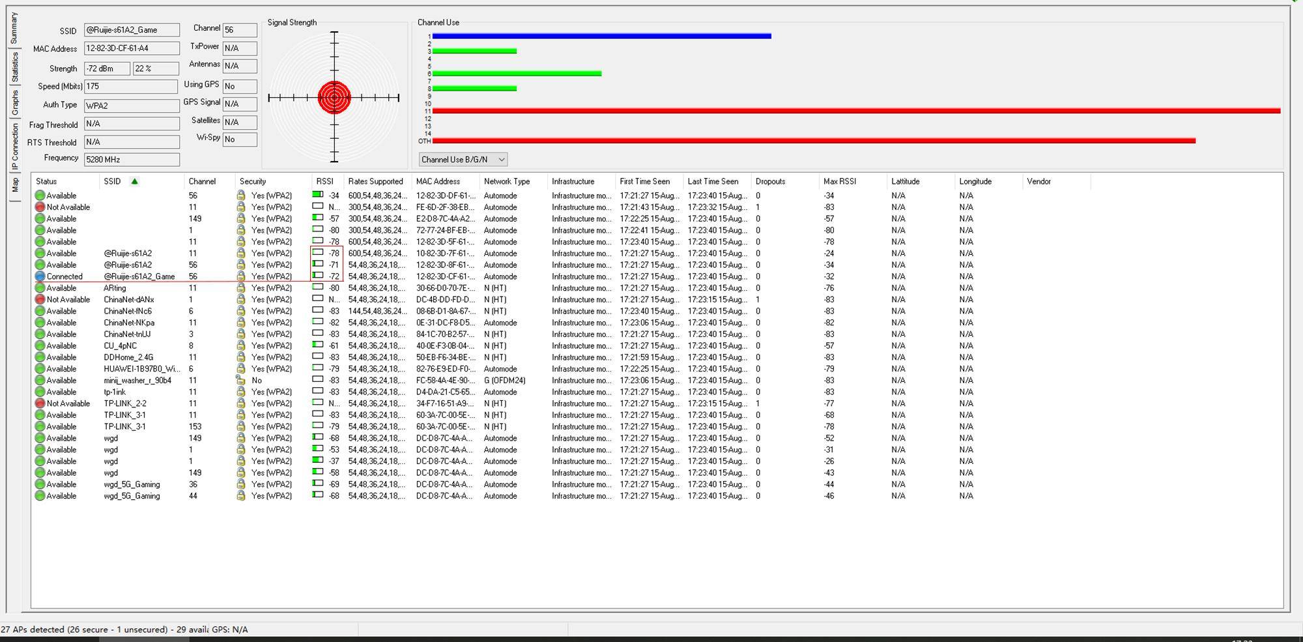Select the wgd_5G_Gaming row on channel 36
The width and height of the screenshot is (1303, 642).
132,484
